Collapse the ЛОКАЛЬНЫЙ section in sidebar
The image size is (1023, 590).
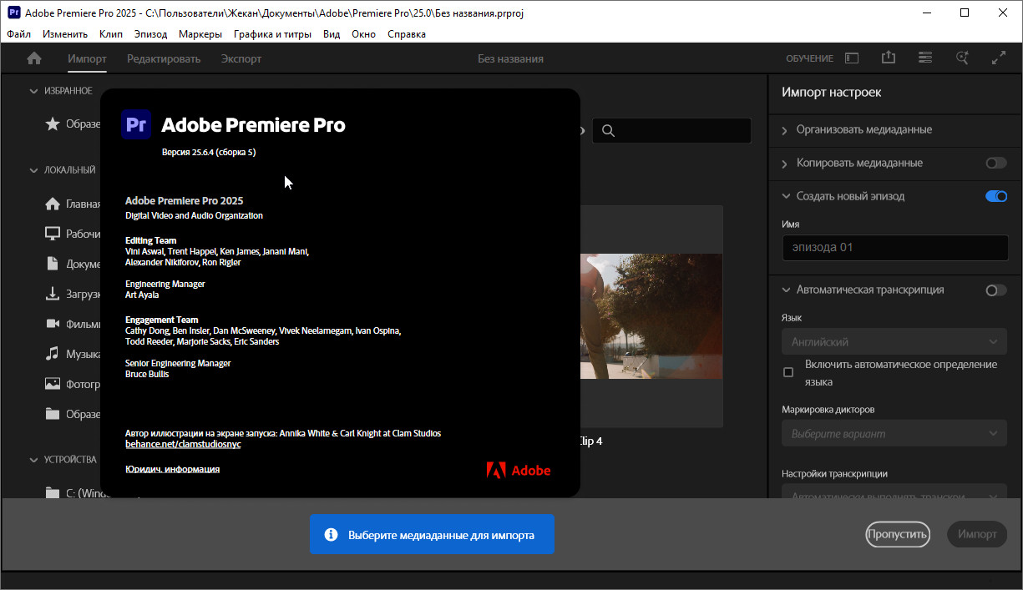[34, 170]
